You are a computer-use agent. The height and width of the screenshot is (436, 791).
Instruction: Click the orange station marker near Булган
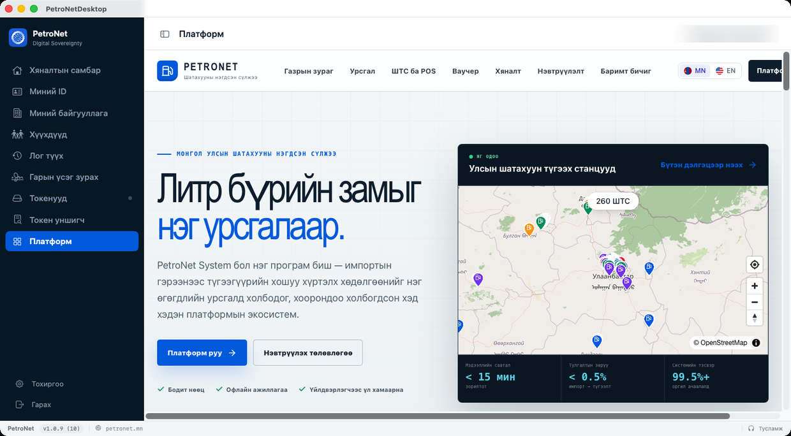tap(529, 228)
